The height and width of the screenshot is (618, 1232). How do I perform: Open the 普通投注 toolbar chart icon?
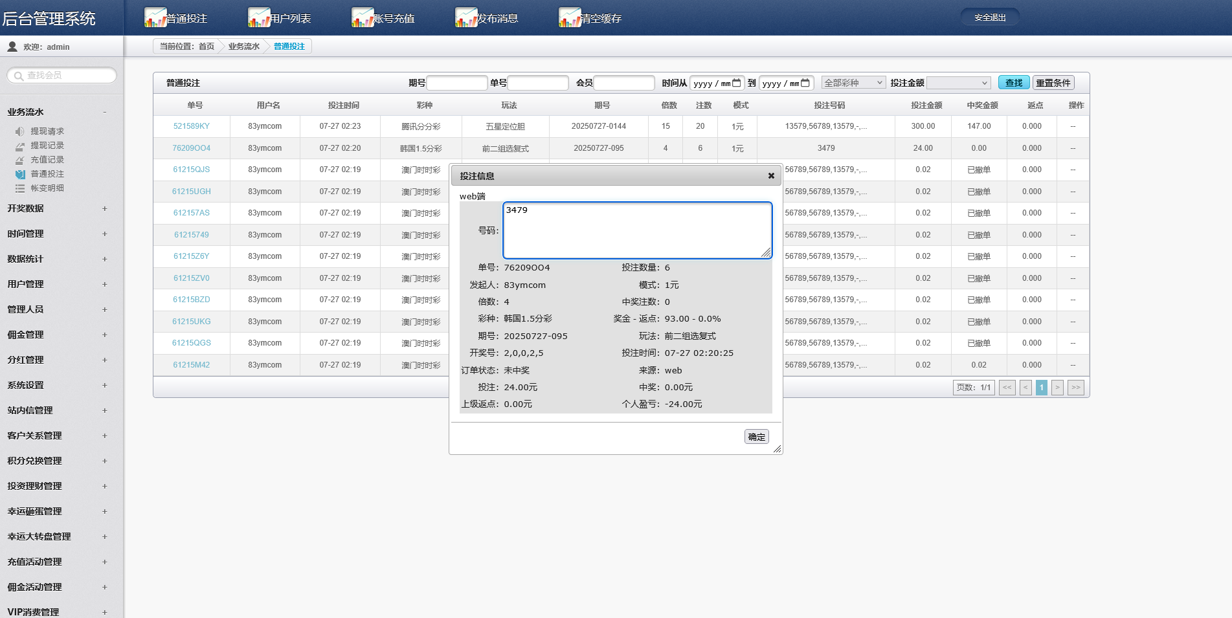point(155,17)
